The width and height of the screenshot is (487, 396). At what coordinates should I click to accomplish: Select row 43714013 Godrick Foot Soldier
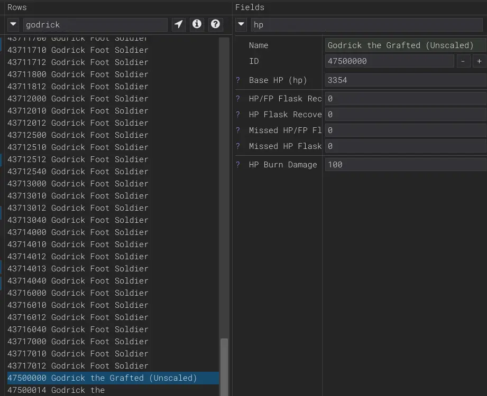(113, 269)
